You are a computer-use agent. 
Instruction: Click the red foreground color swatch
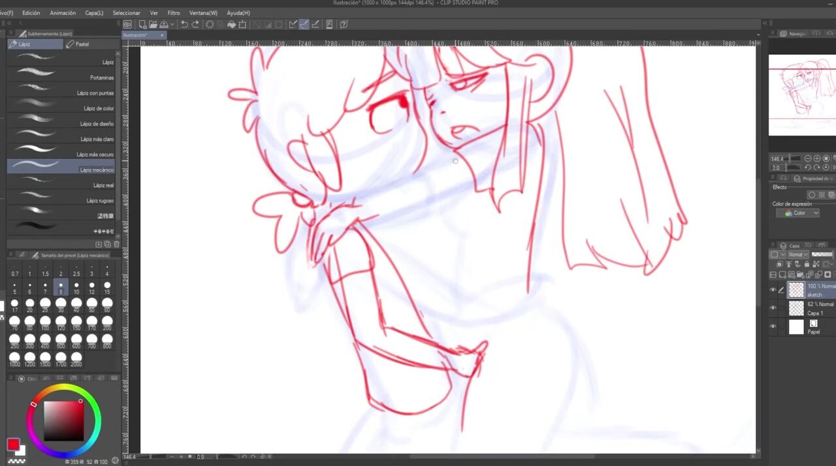[13, 444]
